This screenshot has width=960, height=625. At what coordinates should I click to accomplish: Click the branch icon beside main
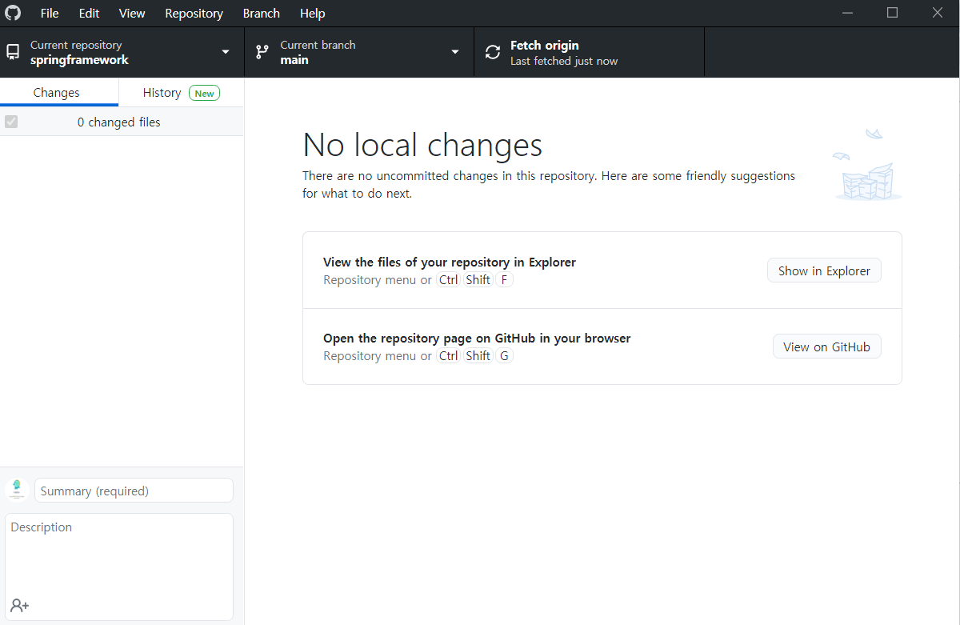coord(262,52)
